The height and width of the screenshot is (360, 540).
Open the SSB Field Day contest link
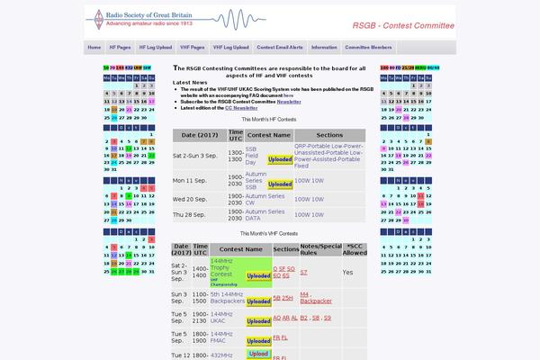251,156
